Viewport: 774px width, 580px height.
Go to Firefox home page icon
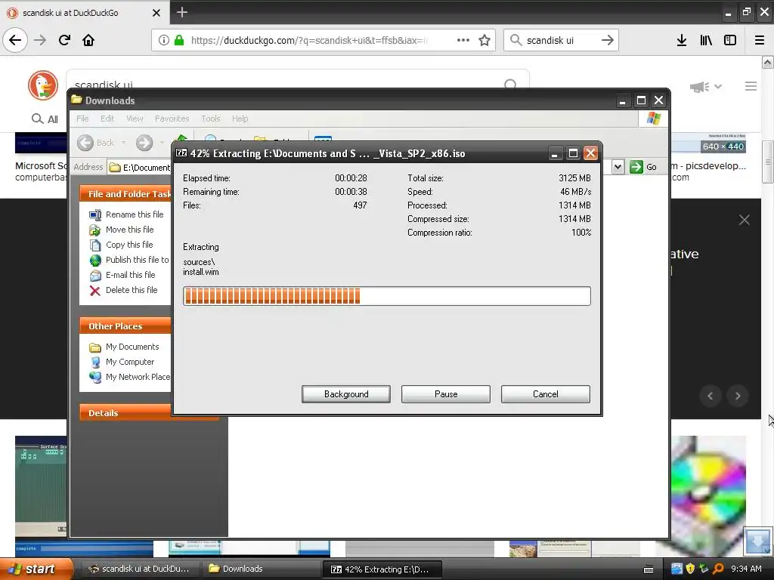point(88,40)
